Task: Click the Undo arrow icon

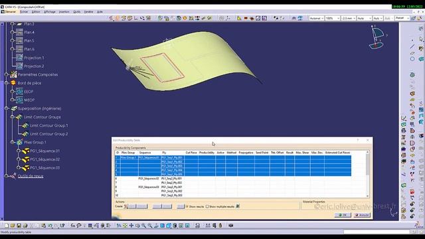Action: coord(50,226)
